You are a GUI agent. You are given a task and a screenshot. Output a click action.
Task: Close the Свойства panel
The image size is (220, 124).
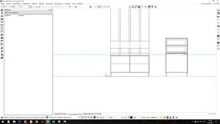coord(52,10)
